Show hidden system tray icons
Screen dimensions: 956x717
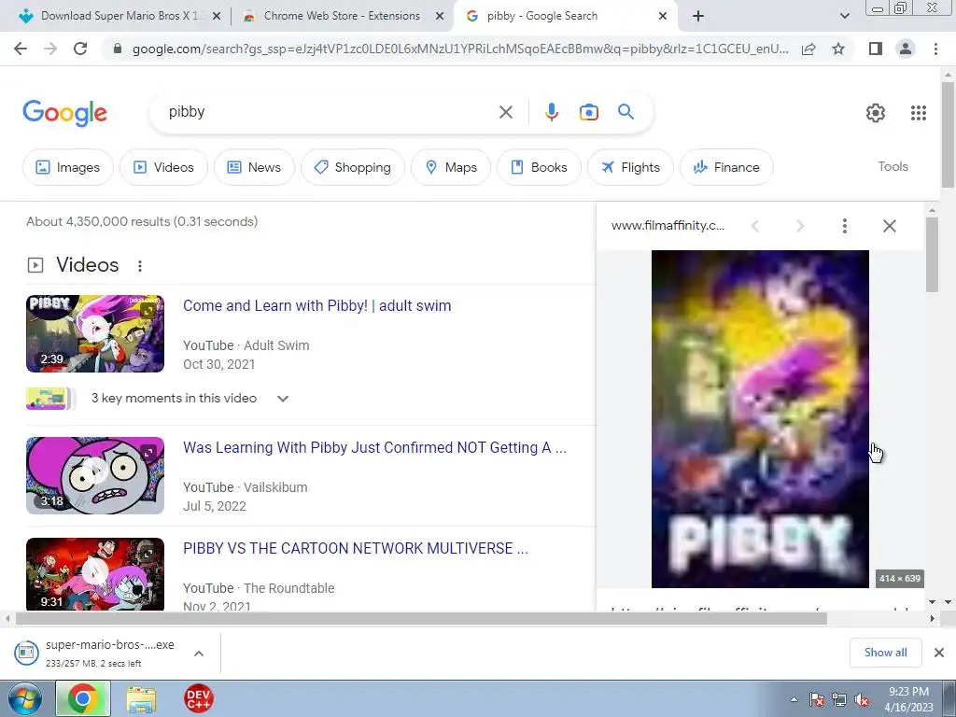tap(794, 700)
